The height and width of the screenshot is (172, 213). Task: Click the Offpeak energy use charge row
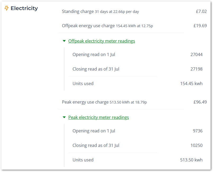pos(134,26)
